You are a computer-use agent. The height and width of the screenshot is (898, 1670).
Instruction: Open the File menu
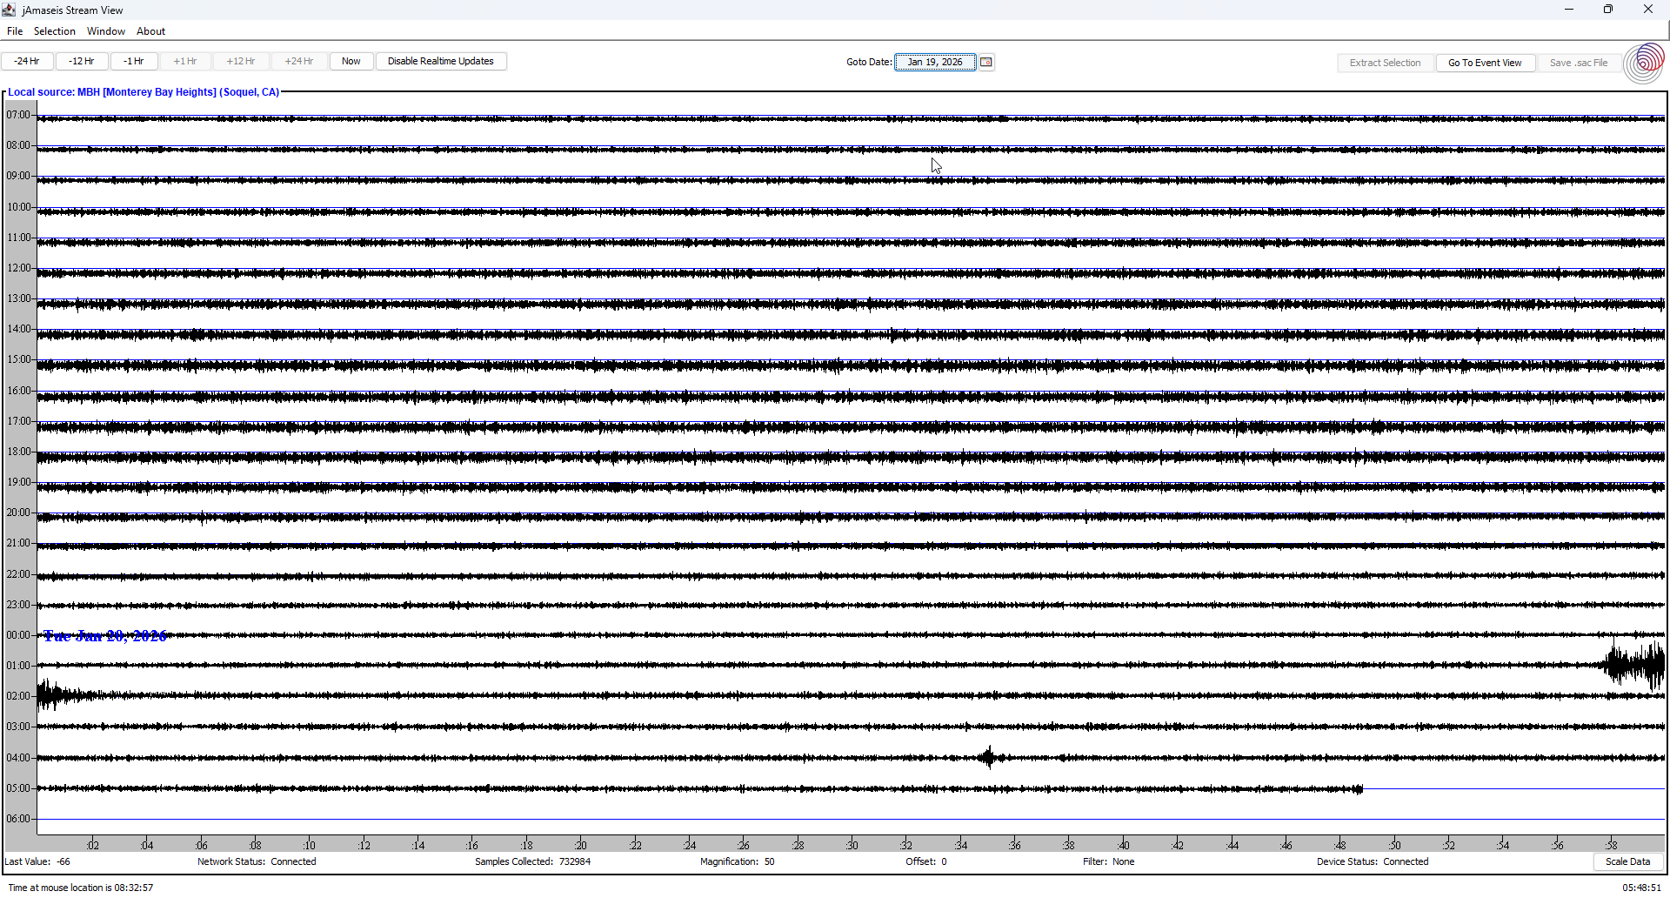(14, 30)
